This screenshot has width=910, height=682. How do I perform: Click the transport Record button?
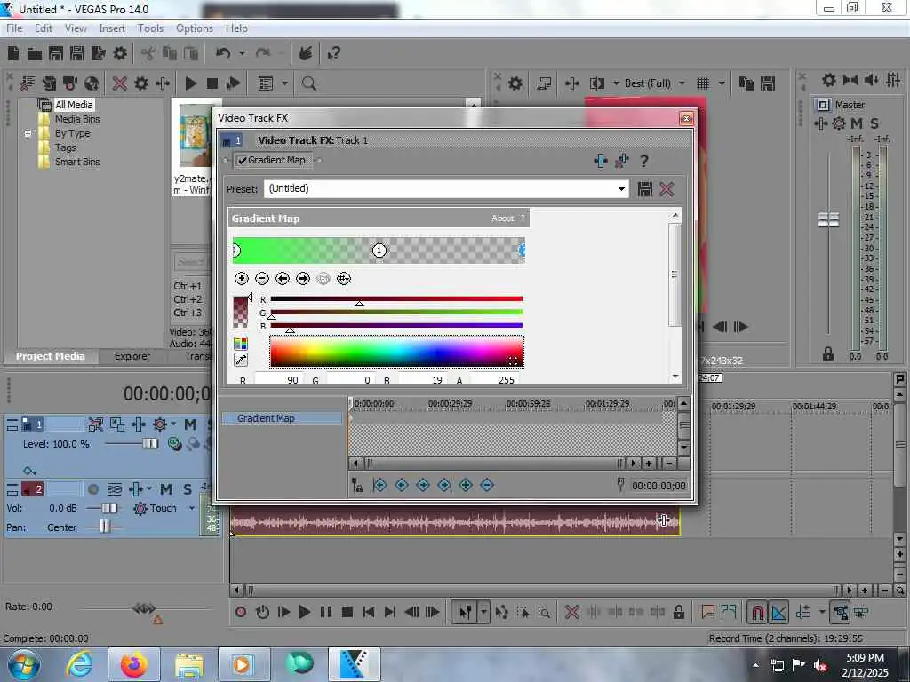pos(241,612)
